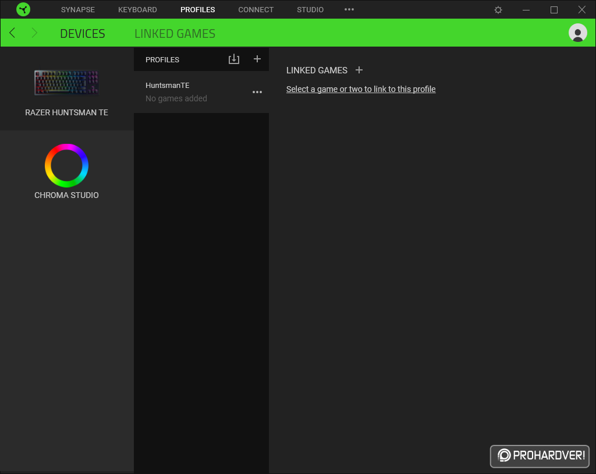Click the 'No games added' text

[x=176, y=98]
